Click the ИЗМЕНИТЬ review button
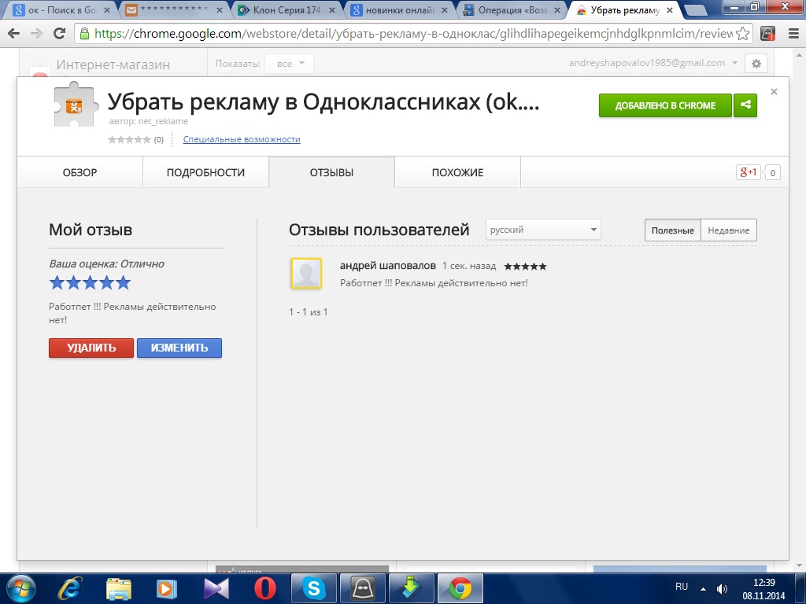Image resolution: width=806 pixels, height=604 pixels. [x=179, y=348]
